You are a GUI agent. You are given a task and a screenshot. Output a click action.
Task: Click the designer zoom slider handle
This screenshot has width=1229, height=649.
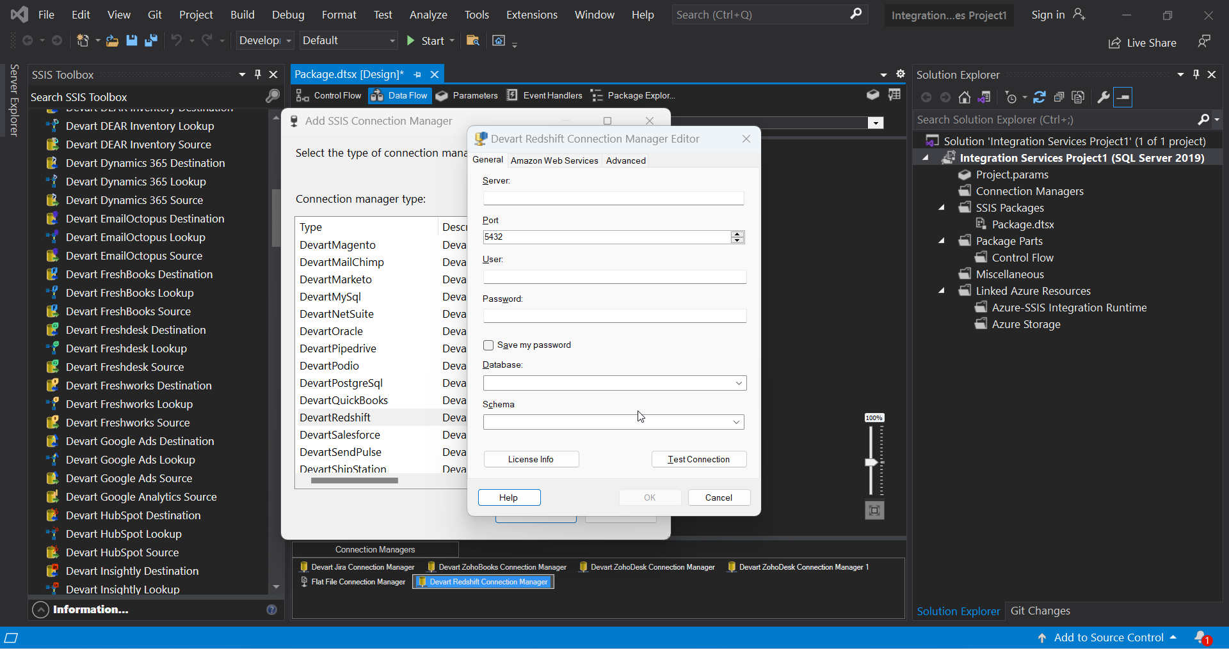click(871, 462)
